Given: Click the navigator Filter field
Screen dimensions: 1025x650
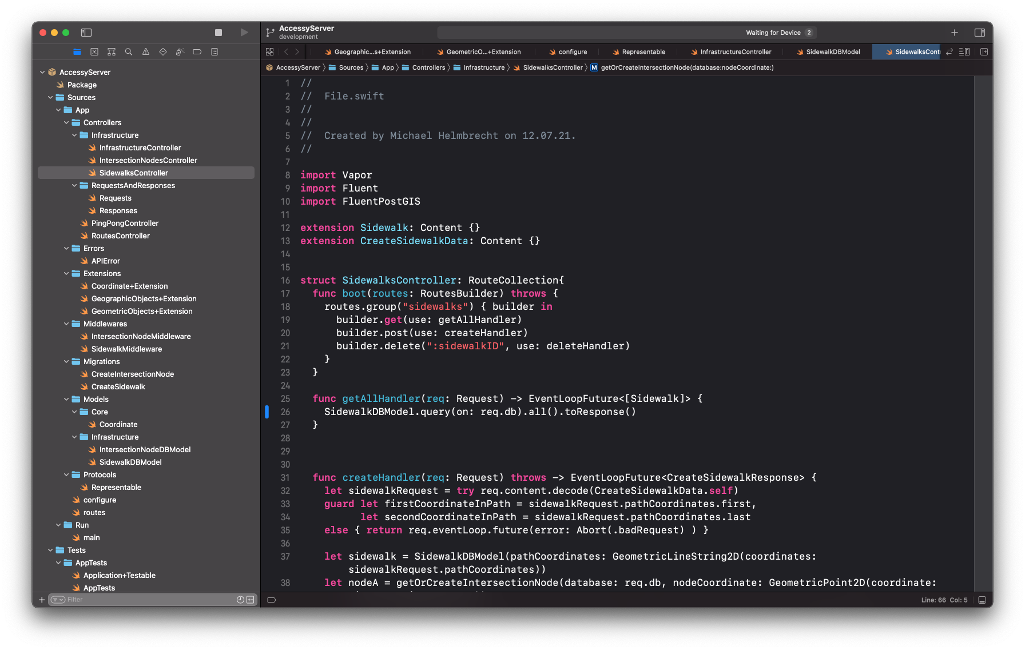Looking at the screenshot, I should (x=149, y=600).
